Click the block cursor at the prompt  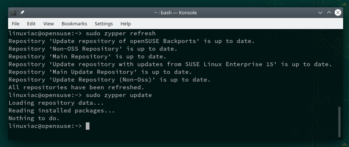pyautogui.click(x=88, y=126)
